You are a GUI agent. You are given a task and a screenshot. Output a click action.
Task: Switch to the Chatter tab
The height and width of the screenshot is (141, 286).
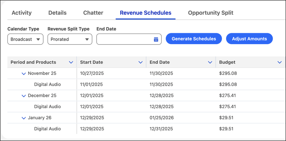[93, 13]
